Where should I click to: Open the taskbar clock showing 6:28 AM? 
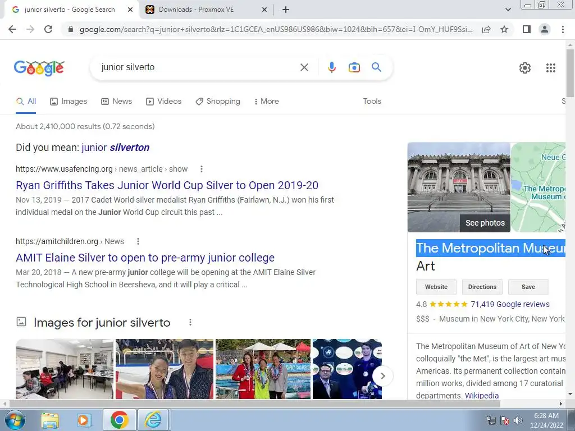tap(546, 420)
